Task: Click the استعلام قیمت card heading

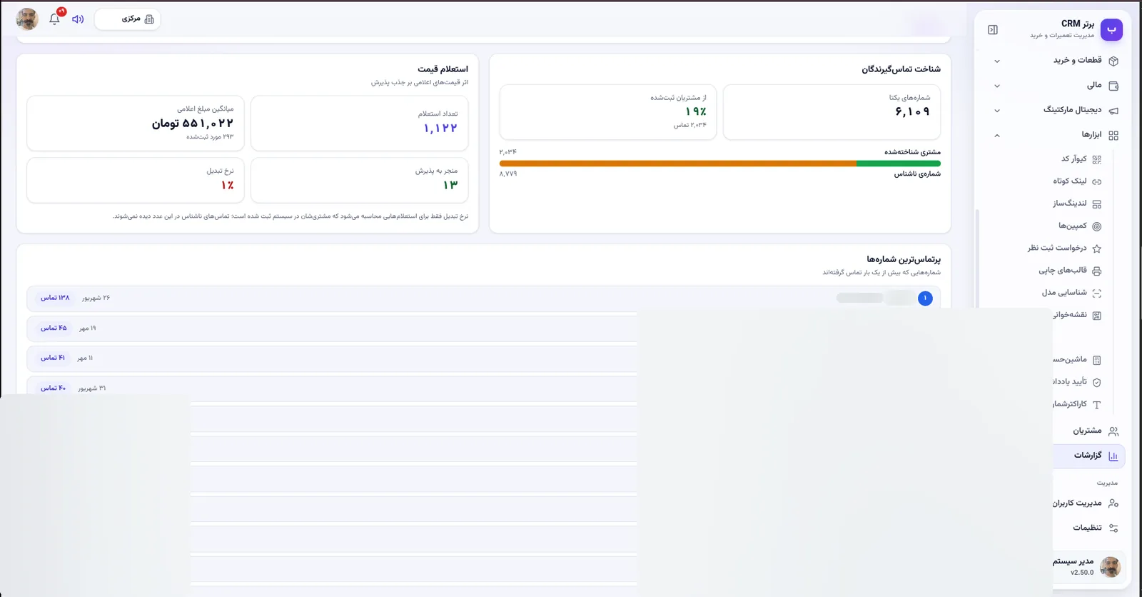Action: point(443,69)
